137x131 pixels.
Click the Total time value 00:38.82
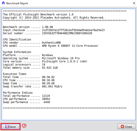[48, 77]
